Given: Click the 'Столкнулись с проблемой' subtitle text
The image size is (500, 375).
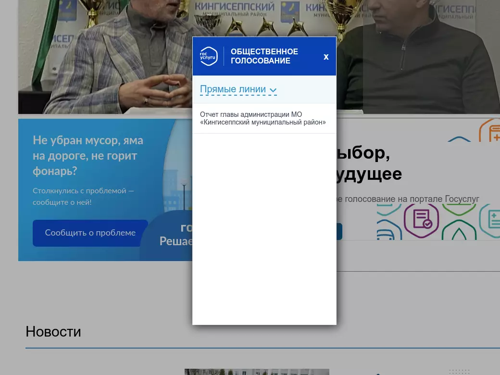Looking at the screenshot, I should tap(83, 197).
